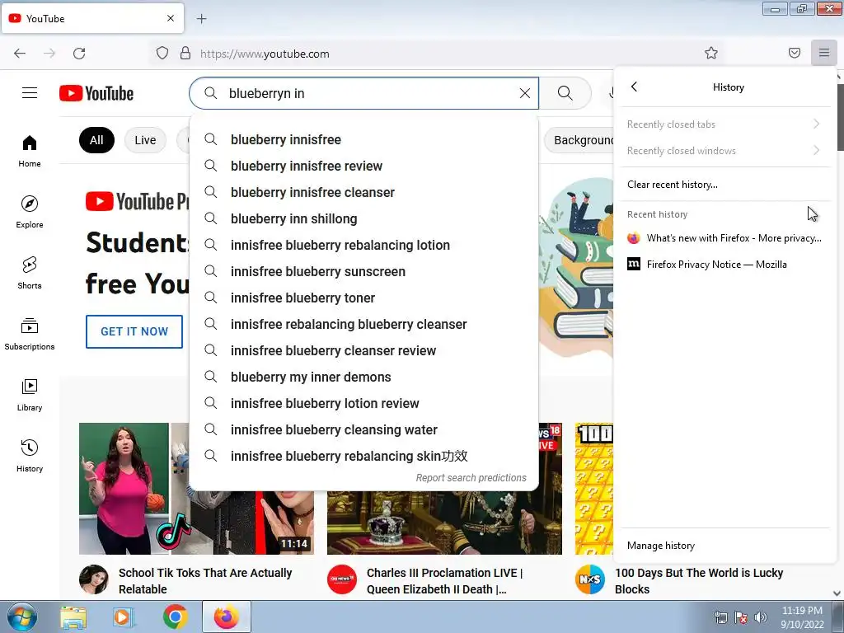The height and width of the screenshot is (633, 844).
Task: Choose suggestion 'blueberry inn shillong'
Action: point(363,218)
